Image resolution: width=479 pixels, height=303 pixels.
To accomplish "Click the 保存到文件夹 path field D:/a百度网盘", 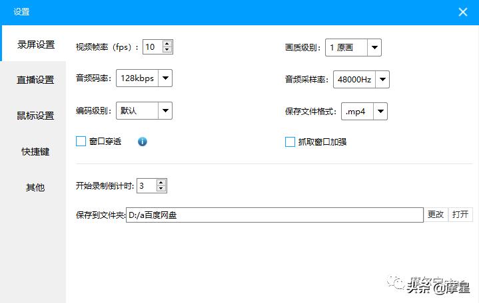I will pyautogui.click(x=274, y=215).
